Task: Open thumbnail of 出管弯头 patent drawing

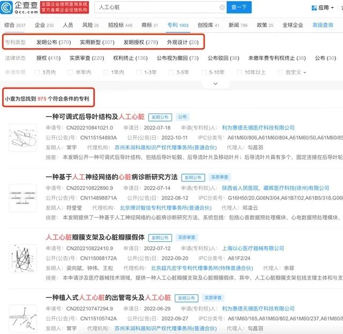Action: pos(23,318)
